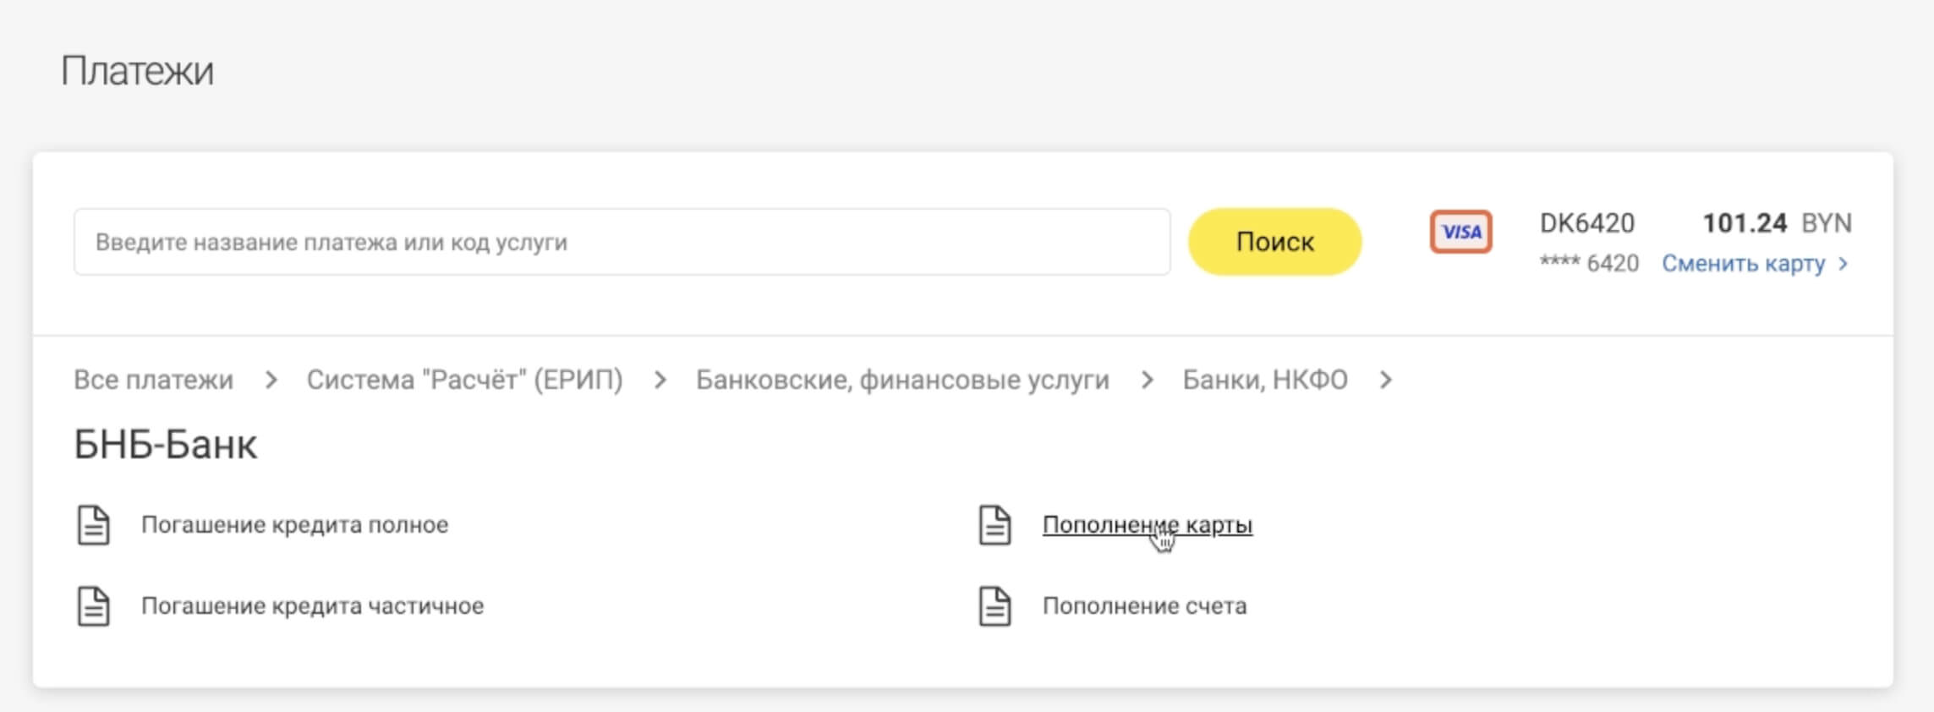Click the document icon beside Пополнение счета
The height and width of the screenshot is (712, 1934).
coord(994,606)
